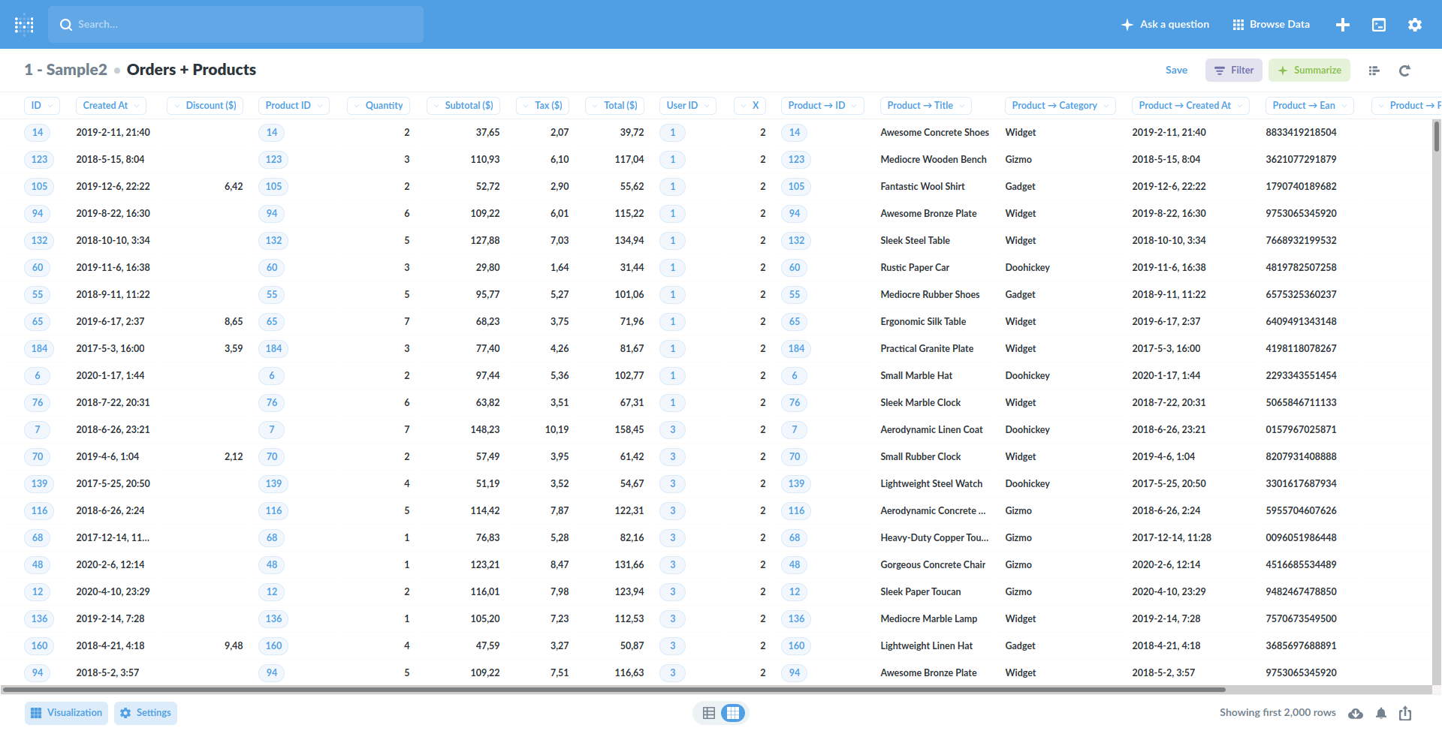Set up an alert with the bell icon
This screenshot has width=1442, height=731.
pos(1380,713)
